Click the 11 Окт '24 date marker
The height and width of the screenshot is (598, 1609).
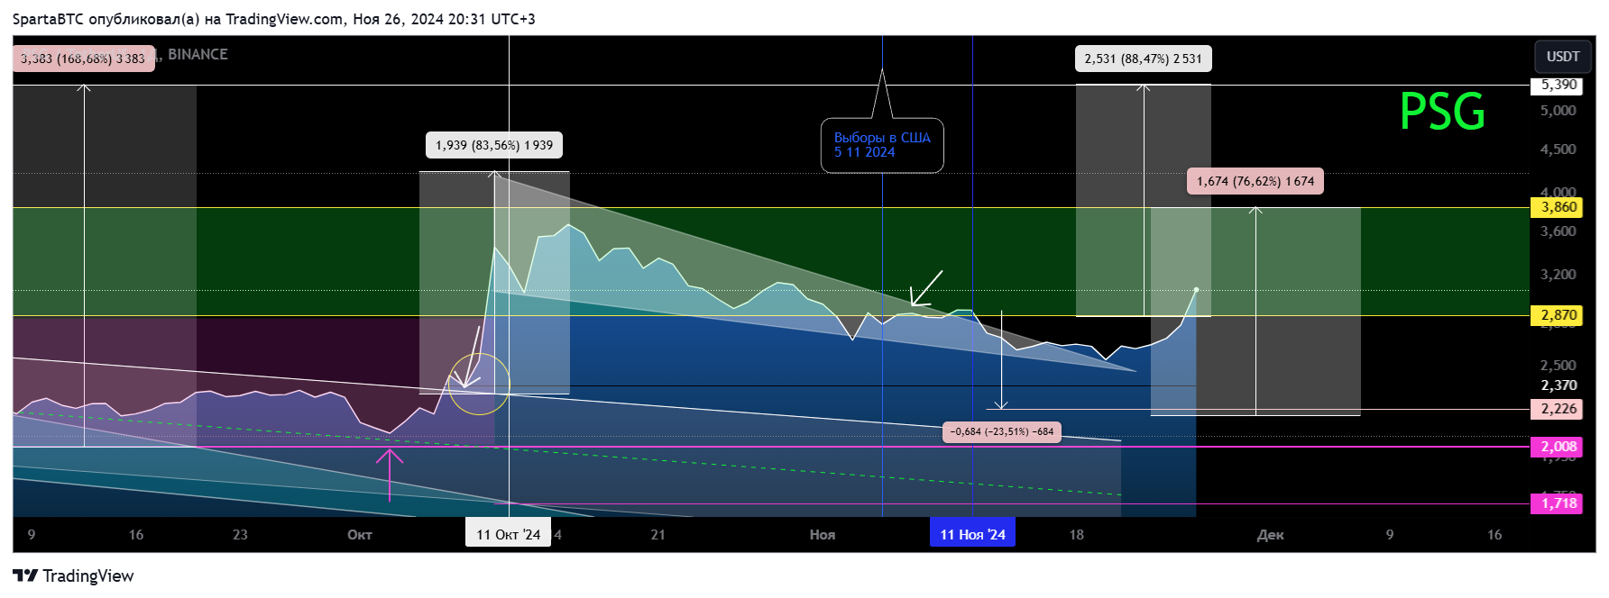509,534
